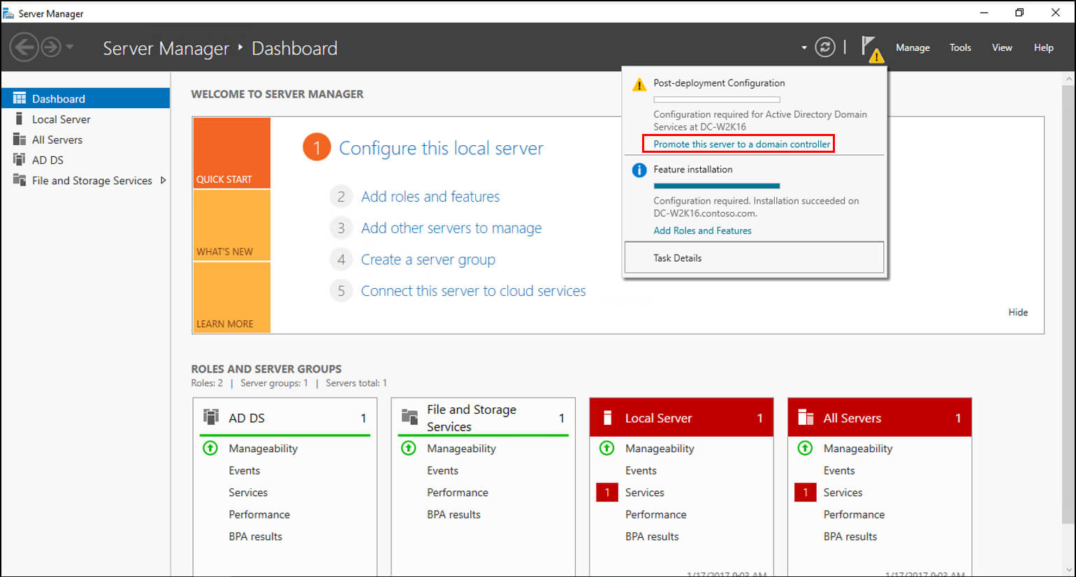The width and height of the screenshot is (1076, 577).
Task: Click the Quick Start tile
Action: tap(232, 153)
